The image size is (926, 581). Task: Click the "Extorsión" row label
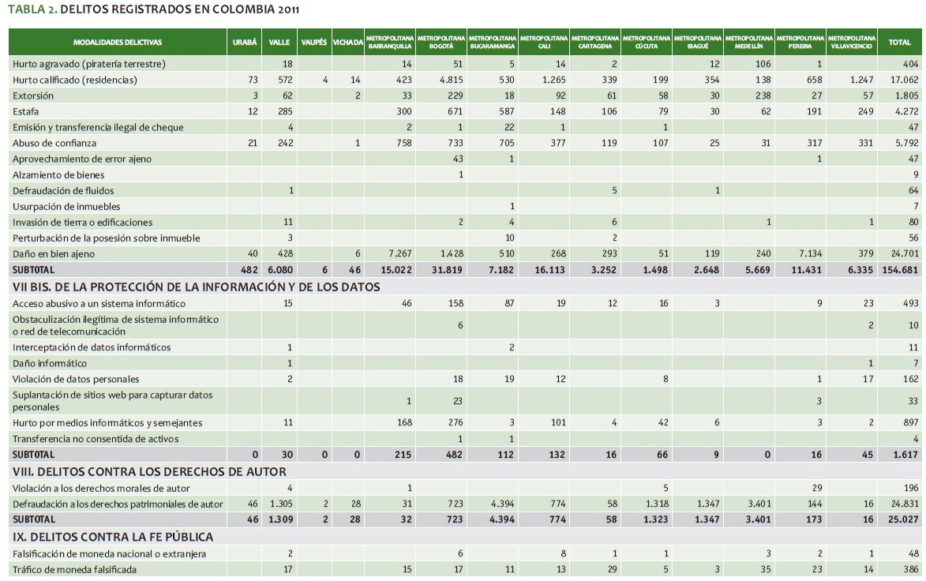[33, 96]
